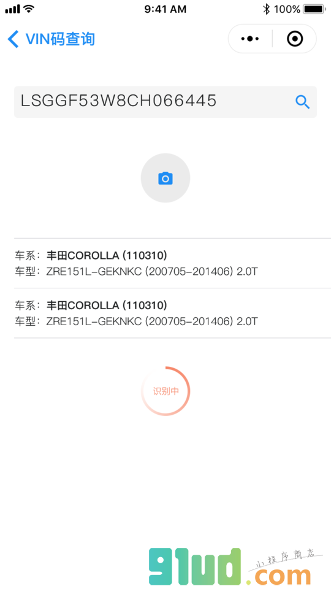This screenshot has width=331, height=589.
Task: Tap the Bluetooth status icon
Action: [266, 9]
